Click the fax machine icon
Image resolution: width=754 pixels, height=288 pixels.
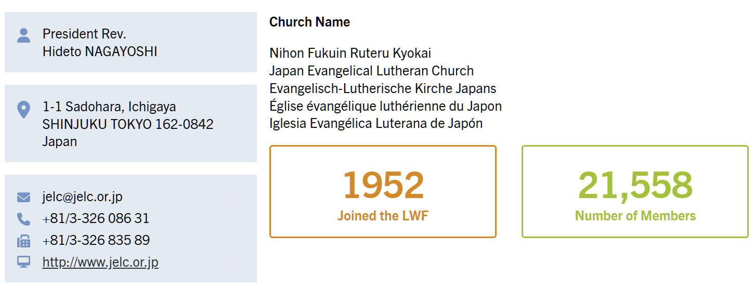pyautogui.click(x=23, y=241)
